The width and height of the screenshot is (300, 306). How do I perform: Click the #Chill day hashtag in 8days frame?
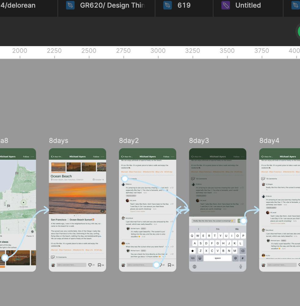98,250
